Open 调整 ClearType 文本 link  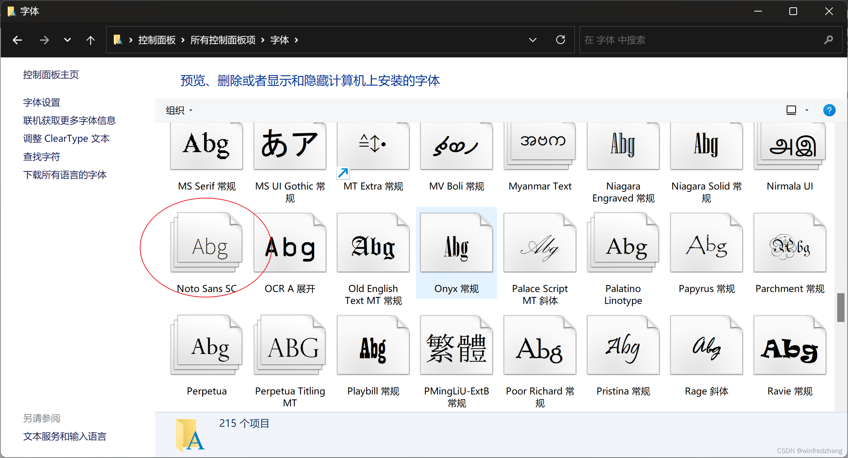tap(66, 139)
